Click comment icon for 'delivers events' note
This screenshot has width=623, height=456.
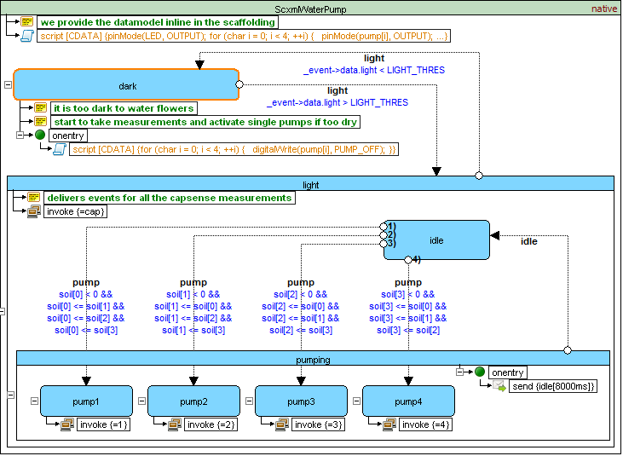(33, 198)
